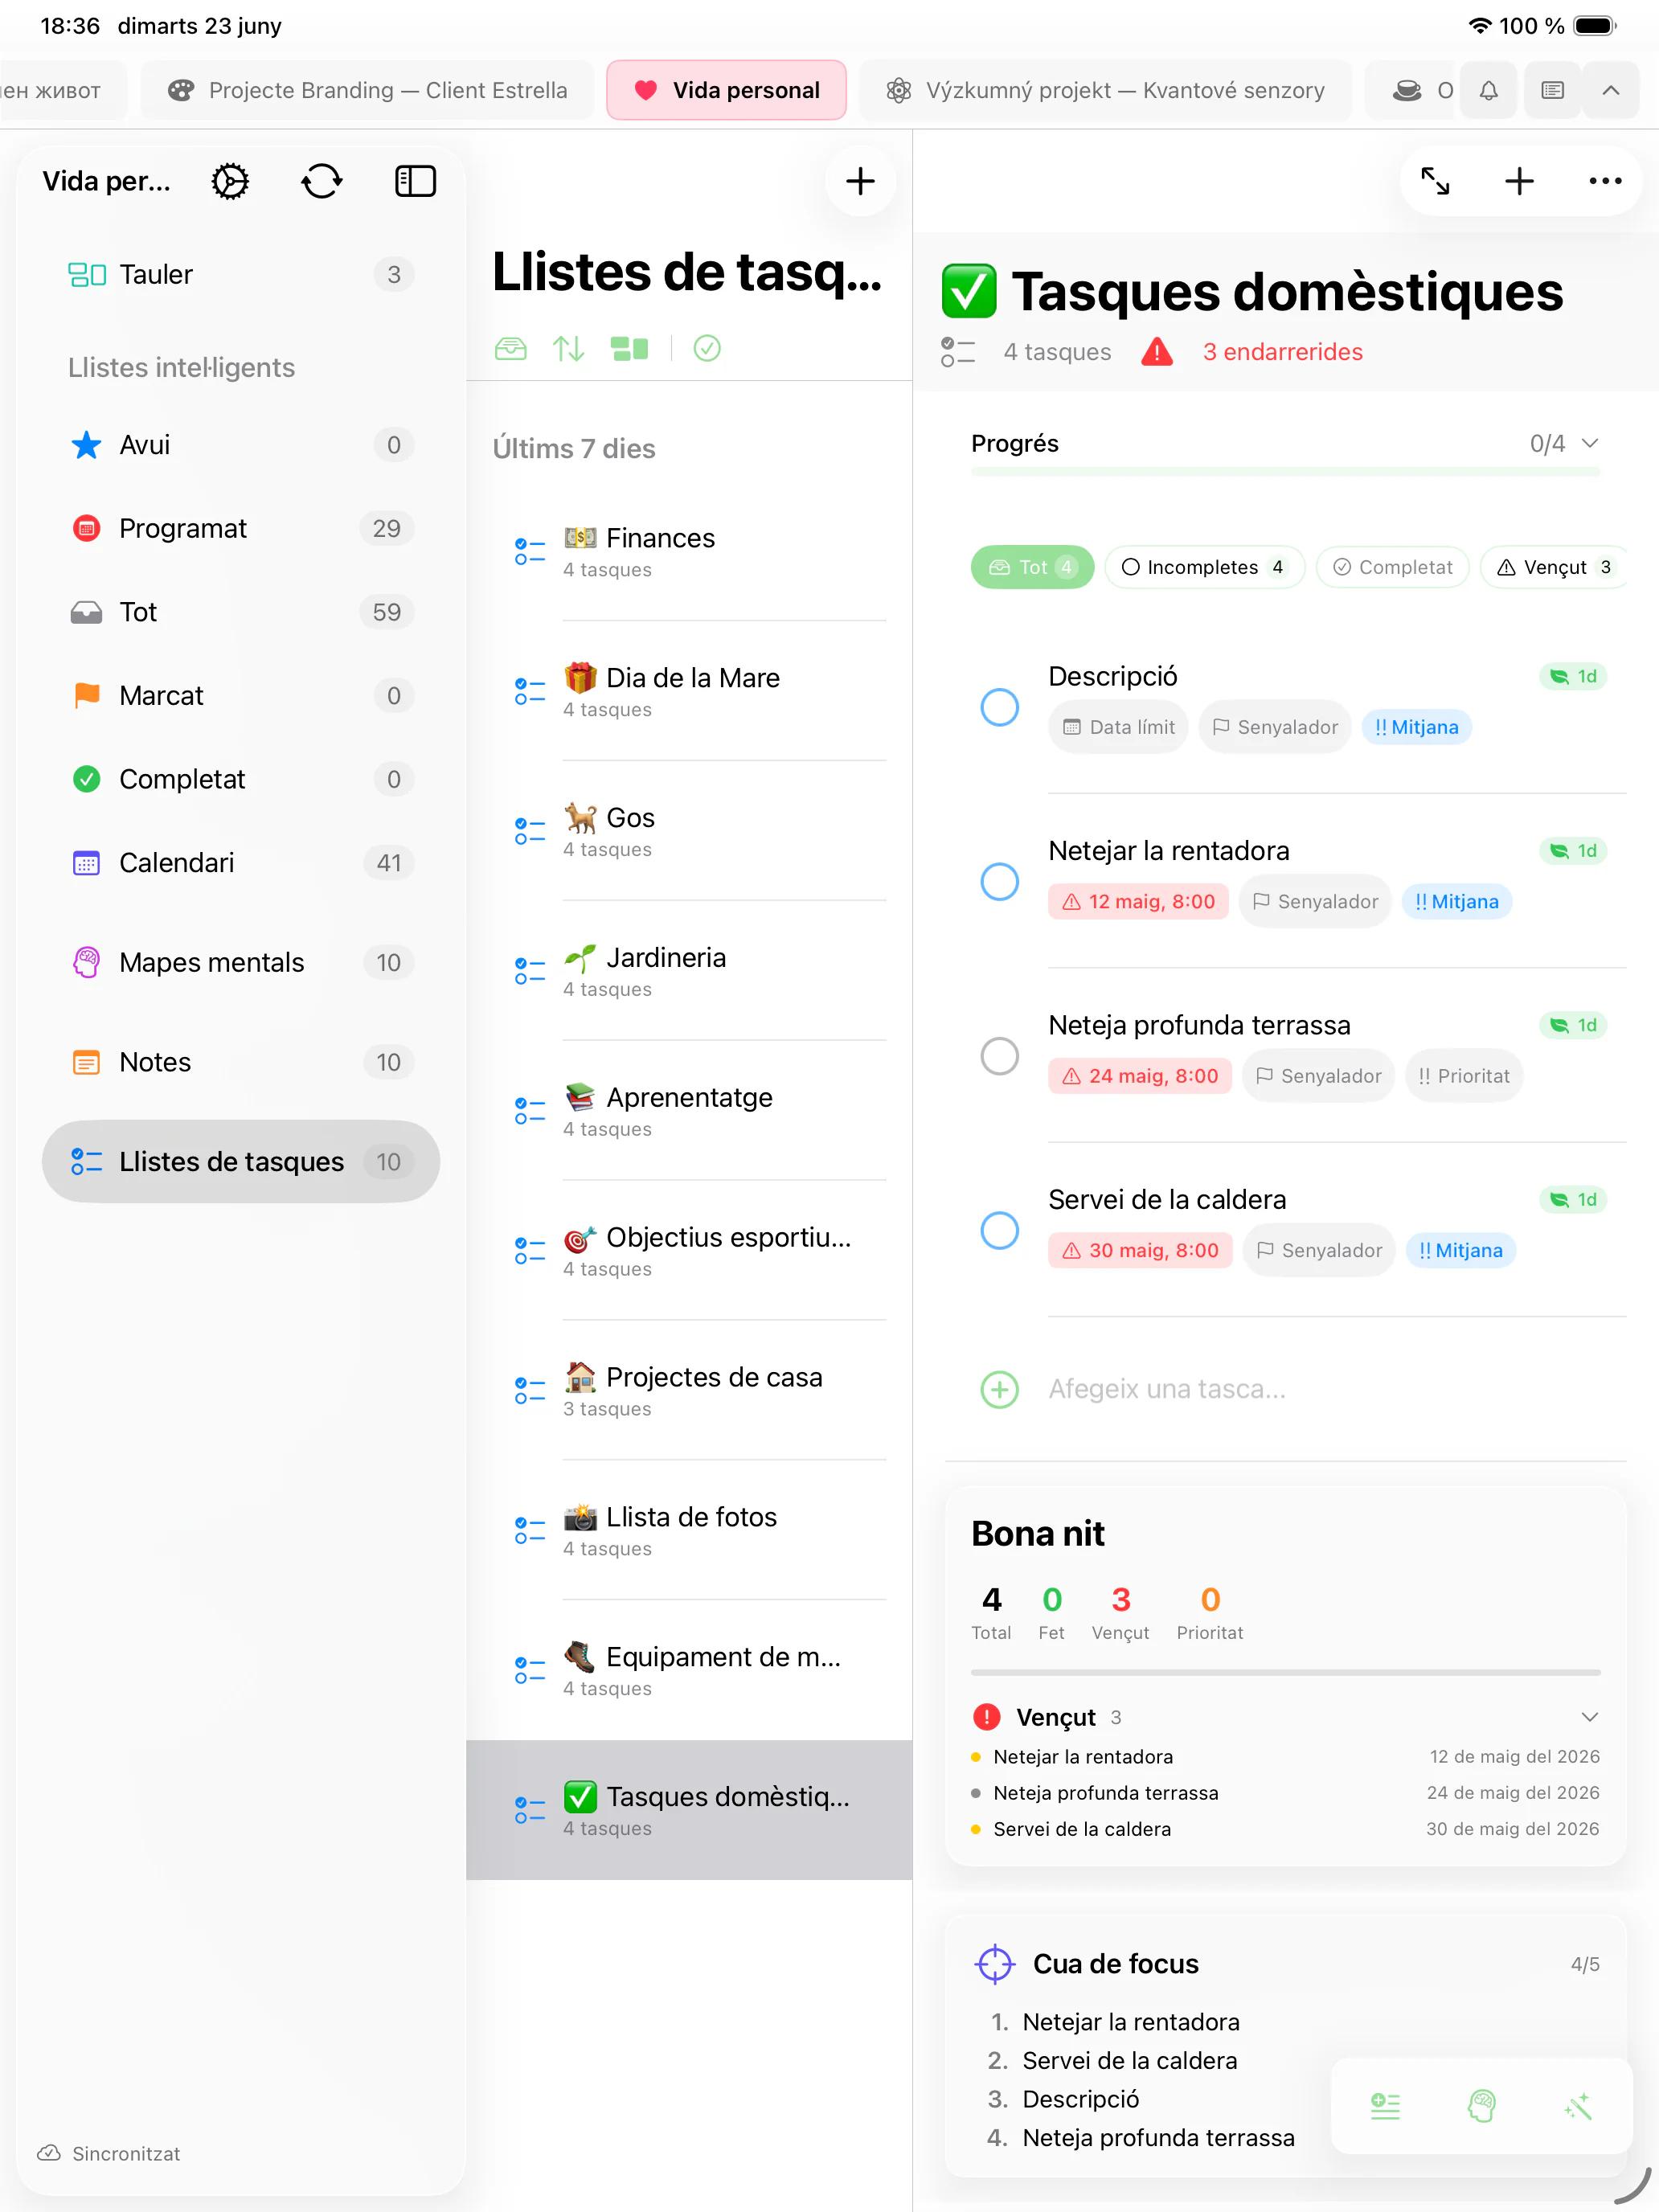Viewport: 1659px width, 2212px height.
Task: Tap the green checkmark emoji in title
Action: (969, 291)
